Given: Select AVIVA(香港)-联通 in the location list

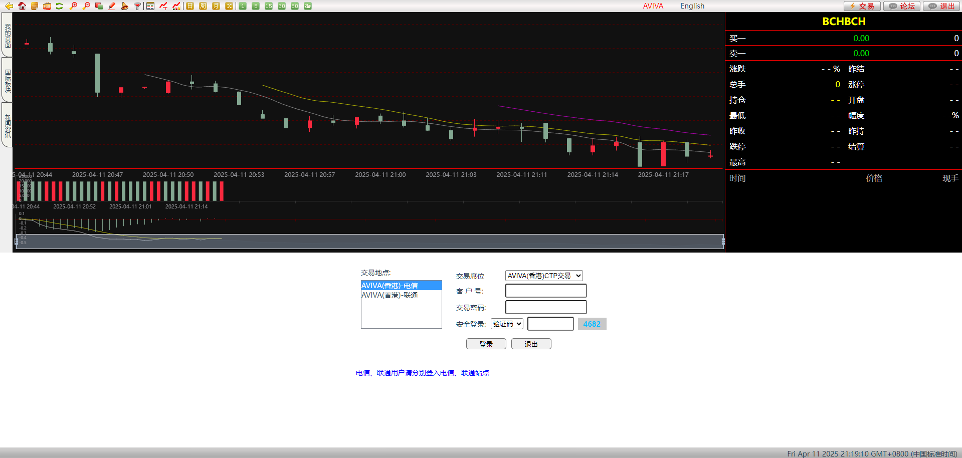Looking at the screenshot, I should (390, 295).
